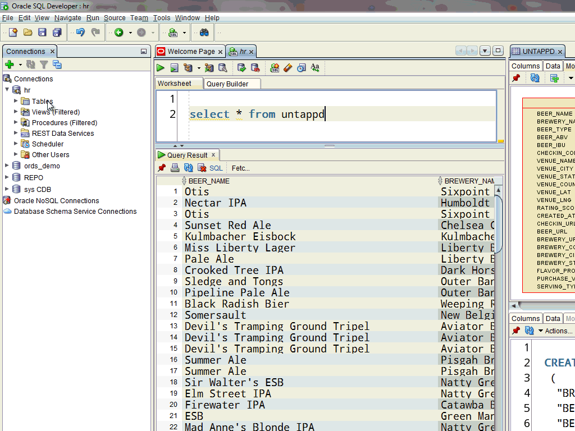This screenshot has height=431, width=575.
Task: Click the Explain Plan icon
Action: [188, 68]
